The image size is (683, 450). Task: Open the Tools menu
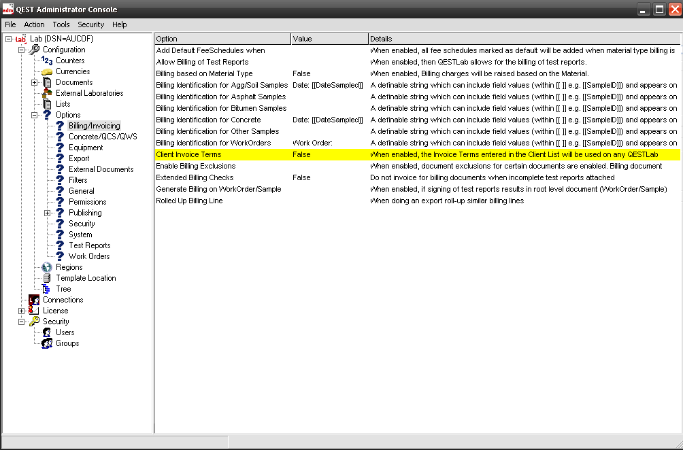(61, 24)
